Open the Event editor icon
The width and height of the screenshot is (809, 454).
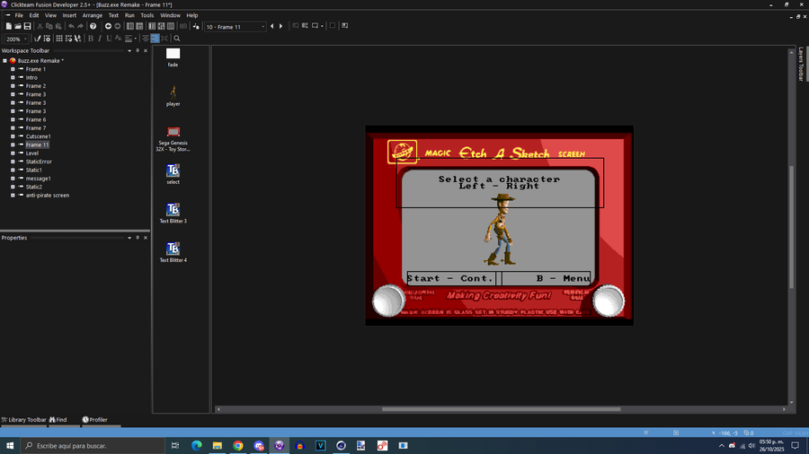(152, 26)
